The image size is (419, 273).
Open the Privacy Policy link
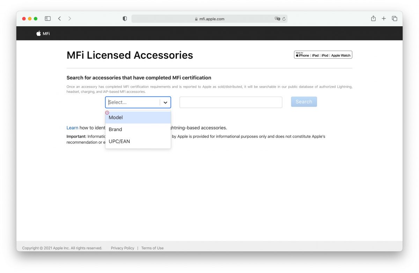[123, 248]
